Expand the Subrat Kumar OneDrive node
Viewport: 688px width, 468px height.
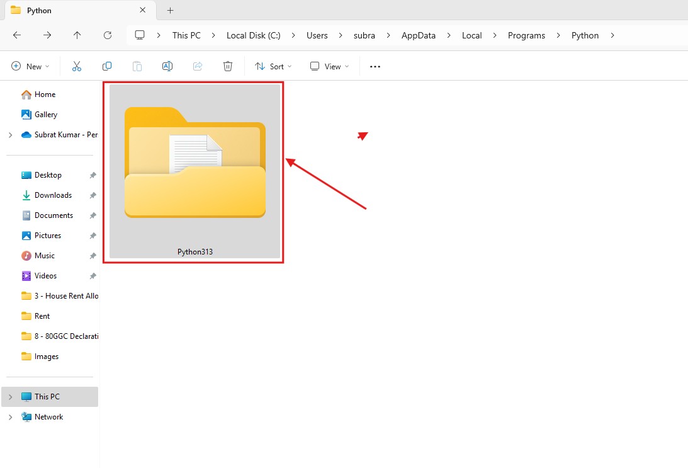10,135
